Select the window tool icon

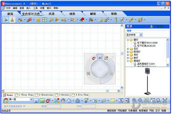point(45,20)
